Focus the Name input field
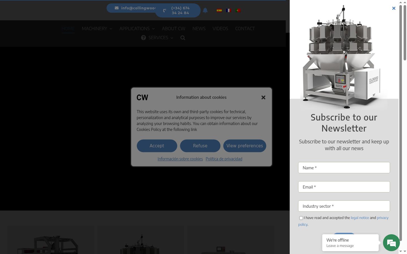The image size is (407, 254). [344, 168]
